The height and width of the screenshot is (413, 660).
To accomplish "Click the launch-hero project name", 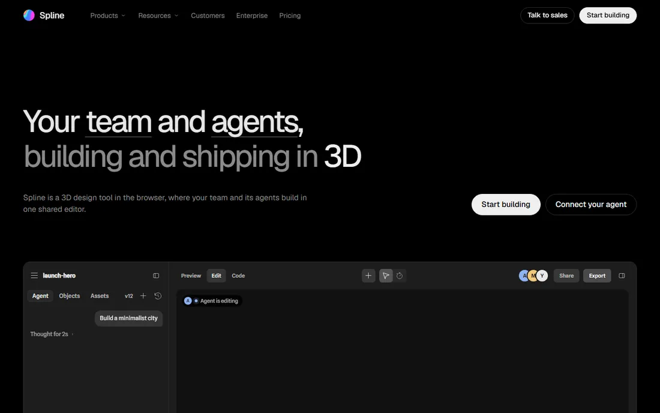I will (59, 276).
